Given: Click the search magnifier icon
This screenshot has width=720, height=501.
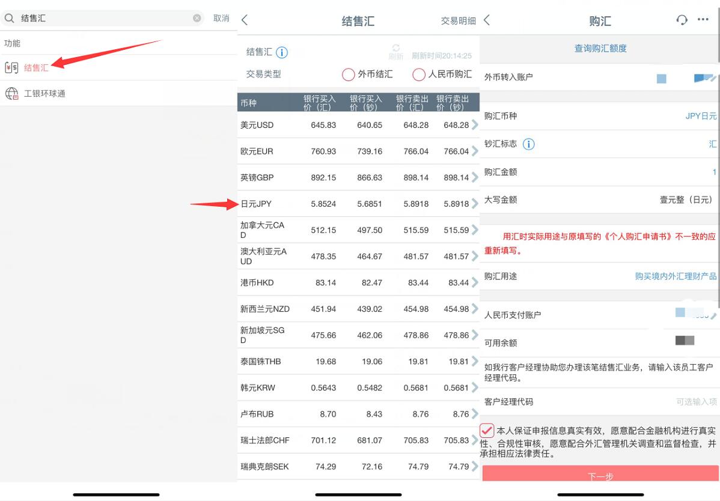Looking at the screenshot, I should click(9, 19).
